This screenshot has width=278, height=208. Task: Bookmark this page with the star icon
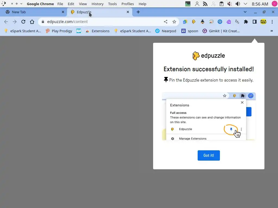[174, 22]
